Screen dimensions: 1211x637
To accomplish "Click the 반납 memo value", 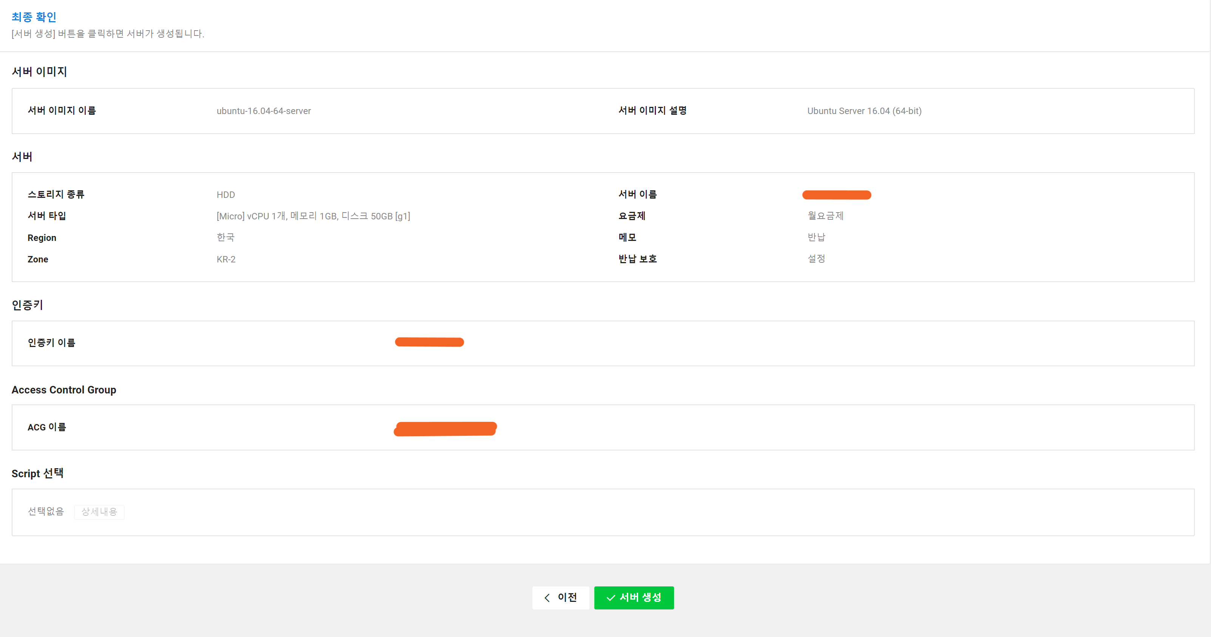I will (x=816, y=238).
